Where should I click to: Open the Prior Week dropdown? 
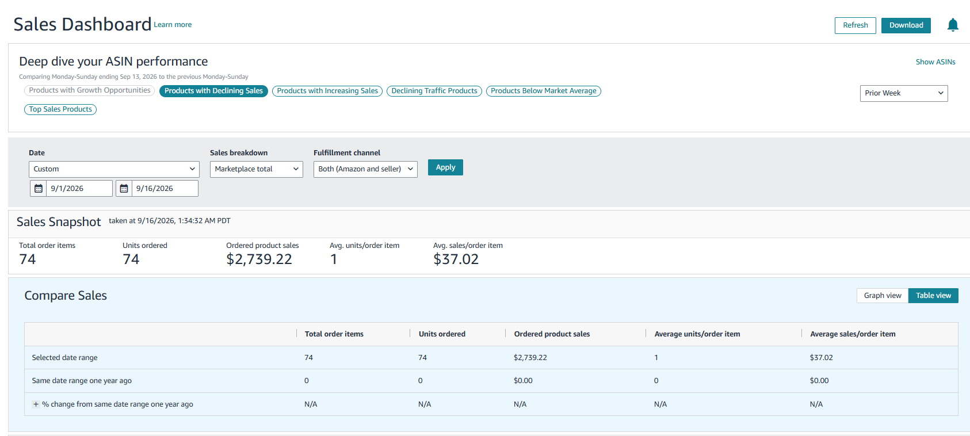click(x=904, y=93)
